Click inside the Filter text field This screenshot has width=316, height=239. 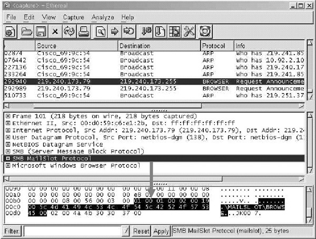click(73, 231)
